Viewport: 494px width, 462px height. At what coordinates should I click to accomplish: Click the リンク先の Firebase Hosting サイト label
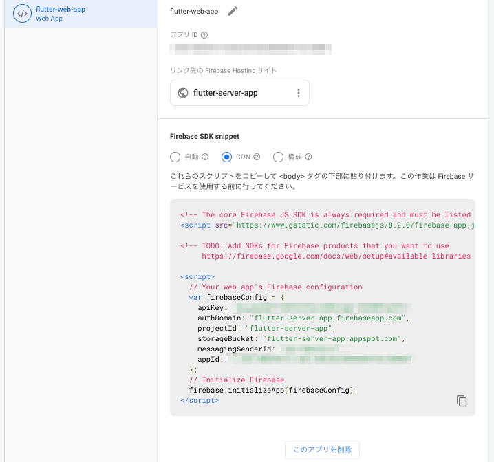[223, 71]
